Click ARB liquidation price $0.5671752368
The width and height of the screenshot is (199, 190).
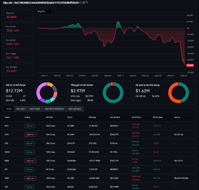(181, 178)
